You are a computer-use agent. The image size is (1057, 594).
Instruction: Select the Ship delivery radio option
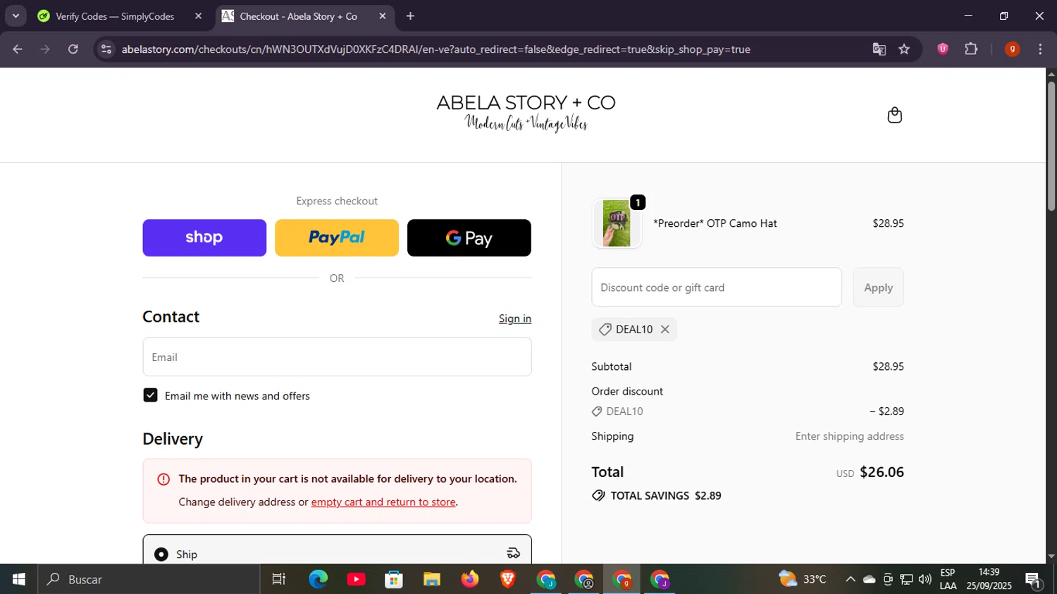[161, 555]
